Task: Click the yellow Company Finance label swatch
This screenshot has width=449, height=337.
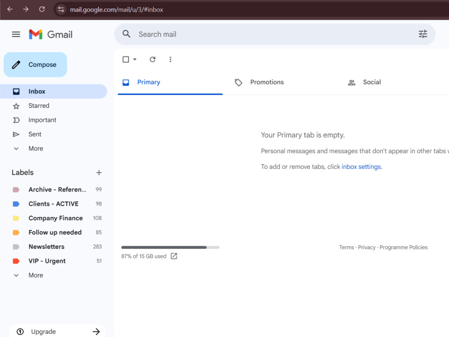Action: (x=16, y=218)
